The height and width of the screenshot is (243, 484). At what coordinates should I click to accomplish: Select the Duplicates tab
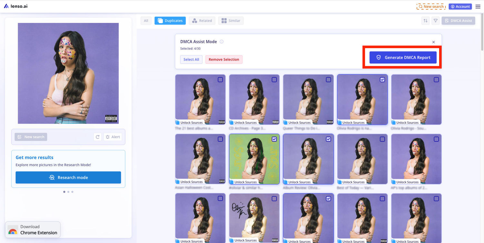[170, 21]
